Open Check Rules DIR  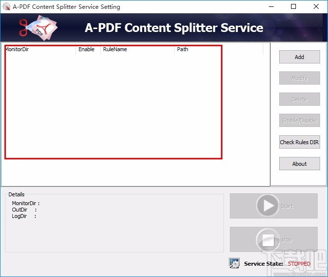(299, 142)
